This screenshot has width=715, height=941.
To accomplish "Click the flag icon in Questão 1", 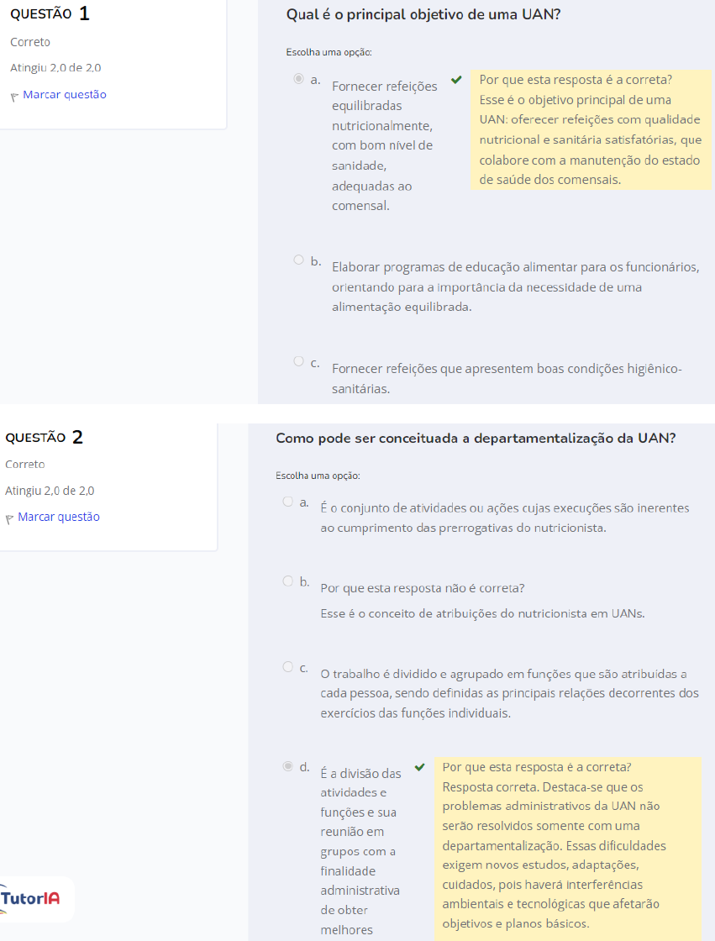I will [x=14, y=96].
